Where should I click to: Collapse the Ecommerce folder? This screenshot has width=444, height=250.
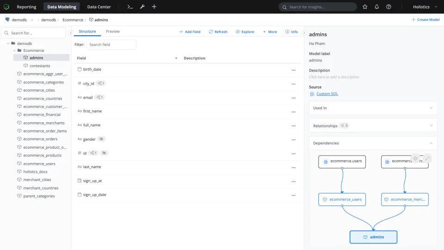tap(14, 50)
